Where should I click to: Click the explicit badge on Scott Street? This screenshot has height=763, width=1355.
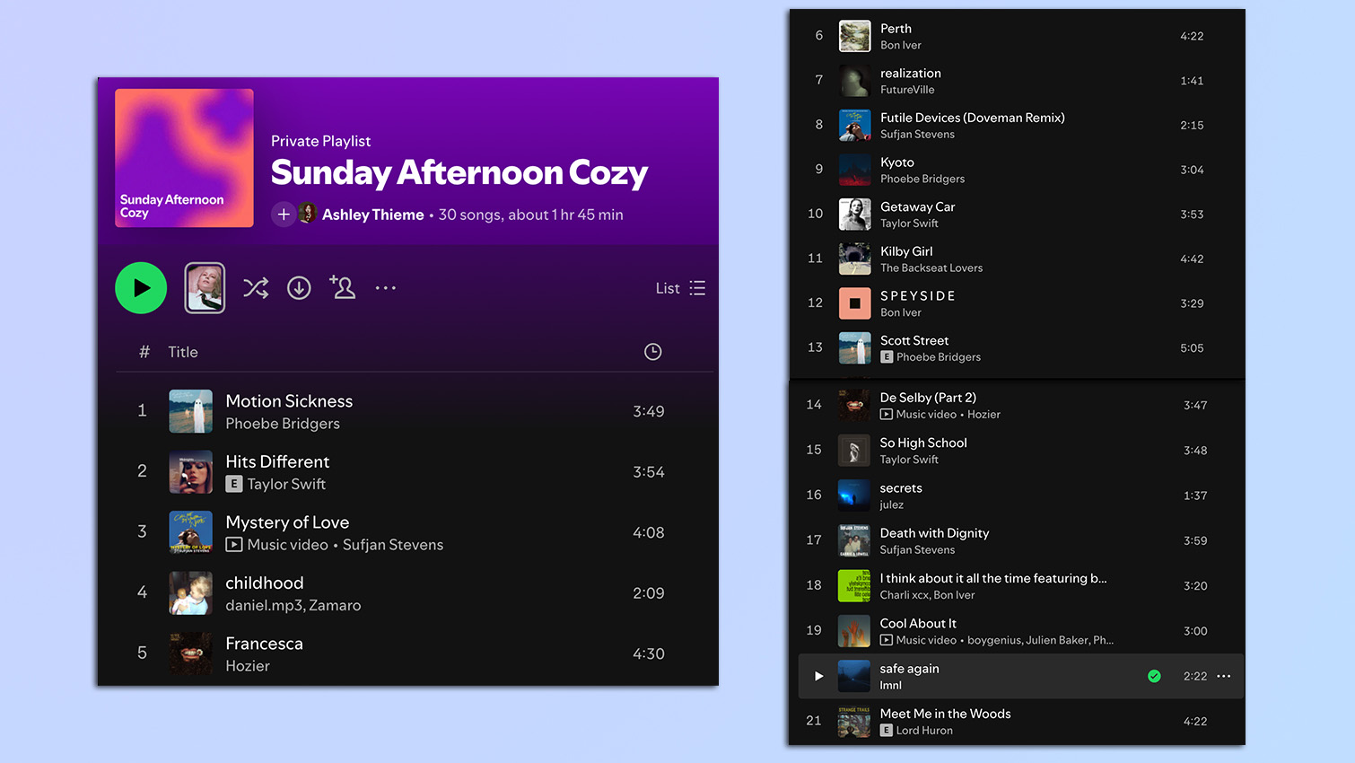(887, 357)
